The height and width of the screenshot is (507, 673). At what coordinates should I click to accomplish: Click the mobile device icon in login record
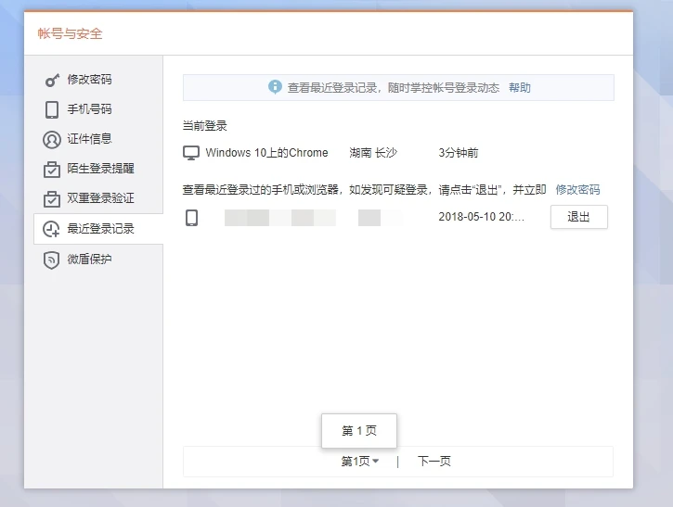click(192, 218)
